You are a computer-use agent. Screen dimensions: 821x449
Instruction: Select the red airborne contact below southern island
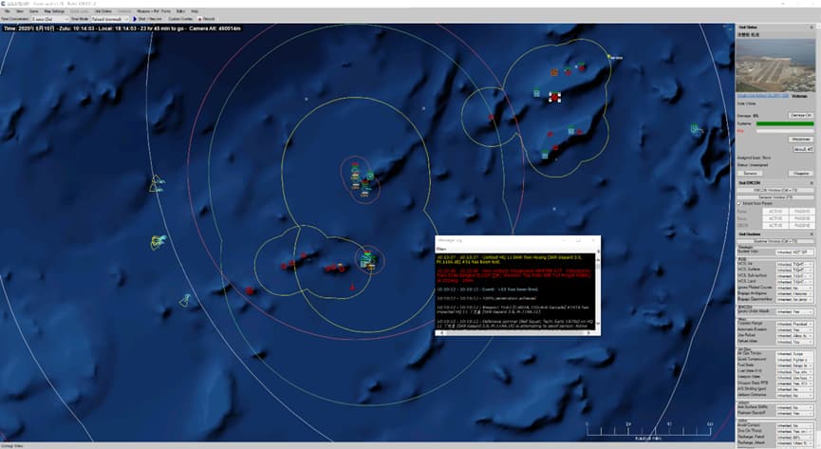point(352,287)
